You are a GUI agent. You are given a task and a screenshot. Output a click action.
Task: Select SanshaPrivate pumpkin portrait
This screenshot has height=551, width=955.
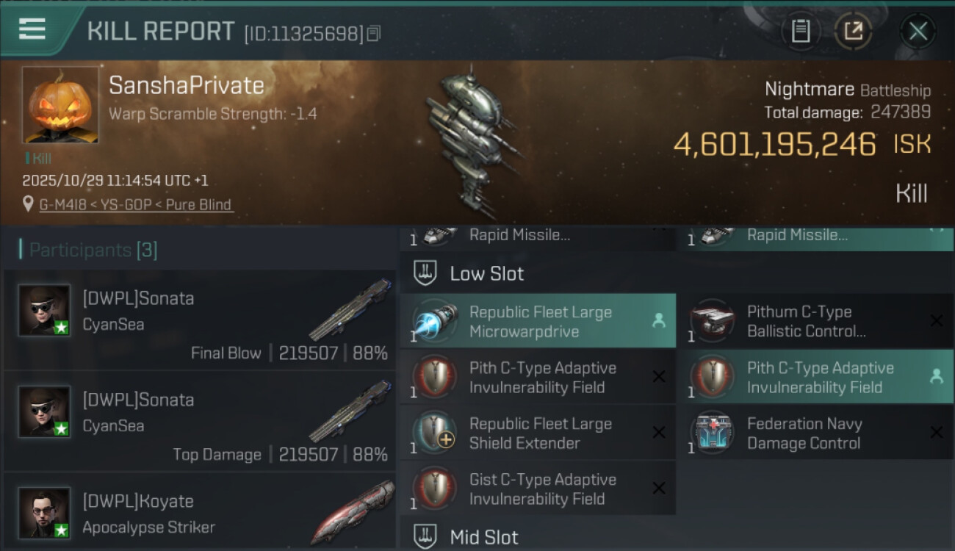pos(60,105)
